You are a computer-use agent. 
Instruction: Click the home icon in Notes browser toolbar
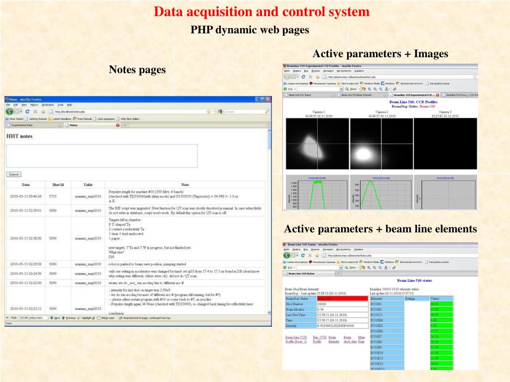pos(43,112)
